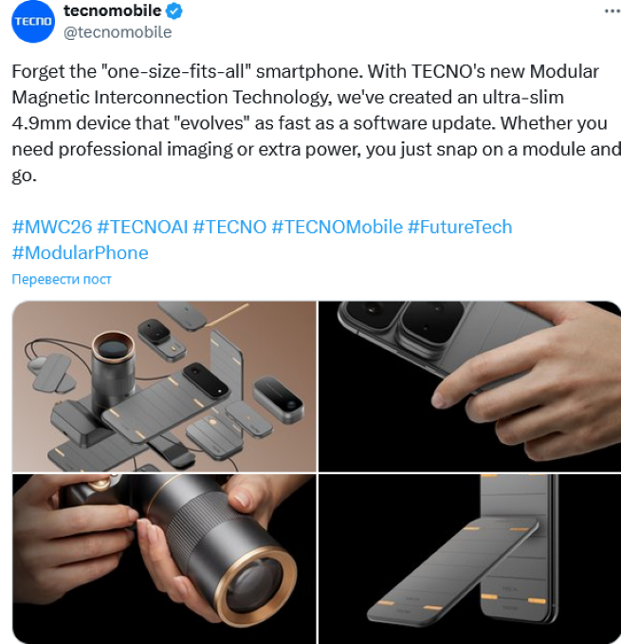Open the @tecnomobile handle link
The width and height of the screenshot is (621, 644).
(x=118, y=32)
